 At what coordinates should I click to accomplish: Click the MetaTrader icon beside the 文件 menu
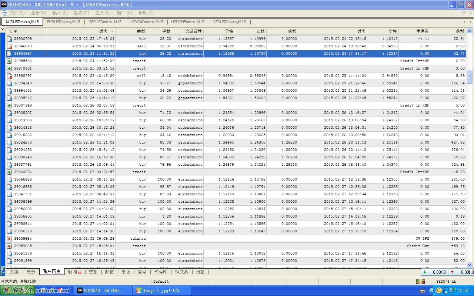(4, 13)
